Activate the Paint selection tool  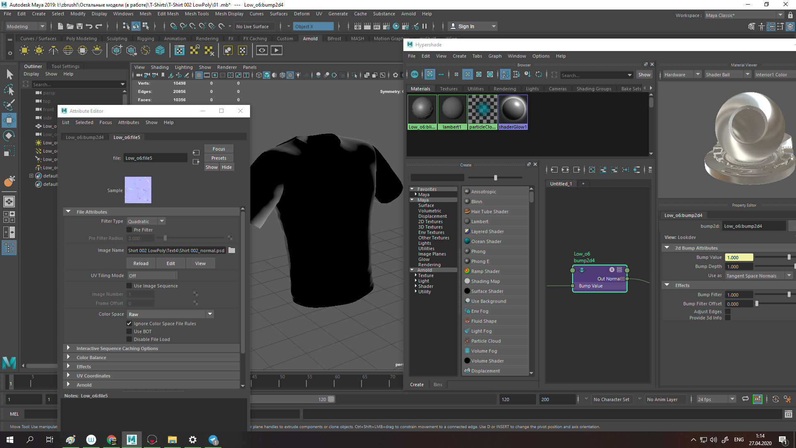click(9, 105)
